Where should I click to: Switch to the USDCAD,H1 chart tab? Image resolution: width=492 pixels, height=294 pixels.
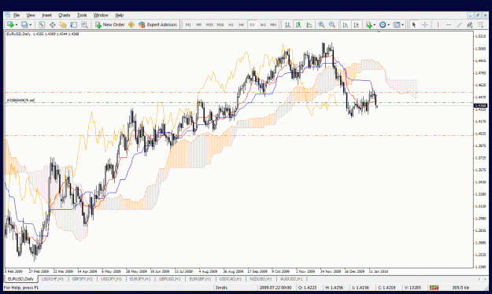coord(231,279)
